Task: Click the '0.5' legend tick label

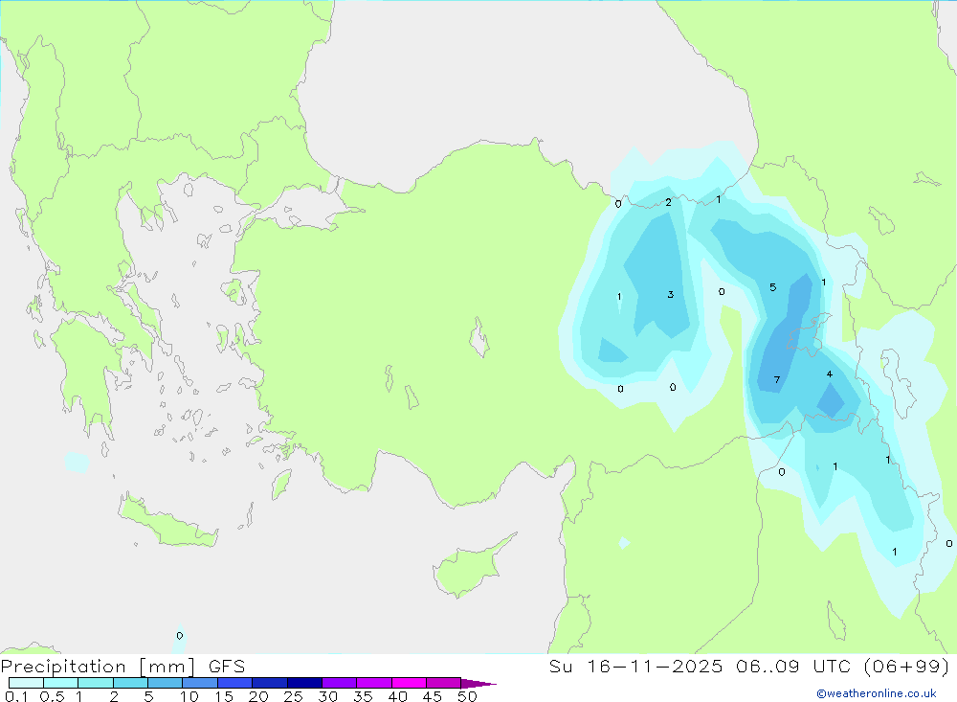Action: tap(52, 696)
